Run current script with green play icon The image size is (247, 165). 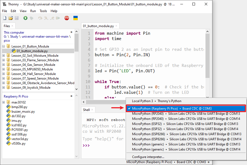click(25, 18)
